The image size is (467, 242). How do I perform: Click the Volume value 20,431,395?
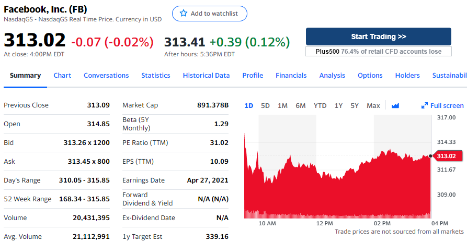[x=91, y=217]
